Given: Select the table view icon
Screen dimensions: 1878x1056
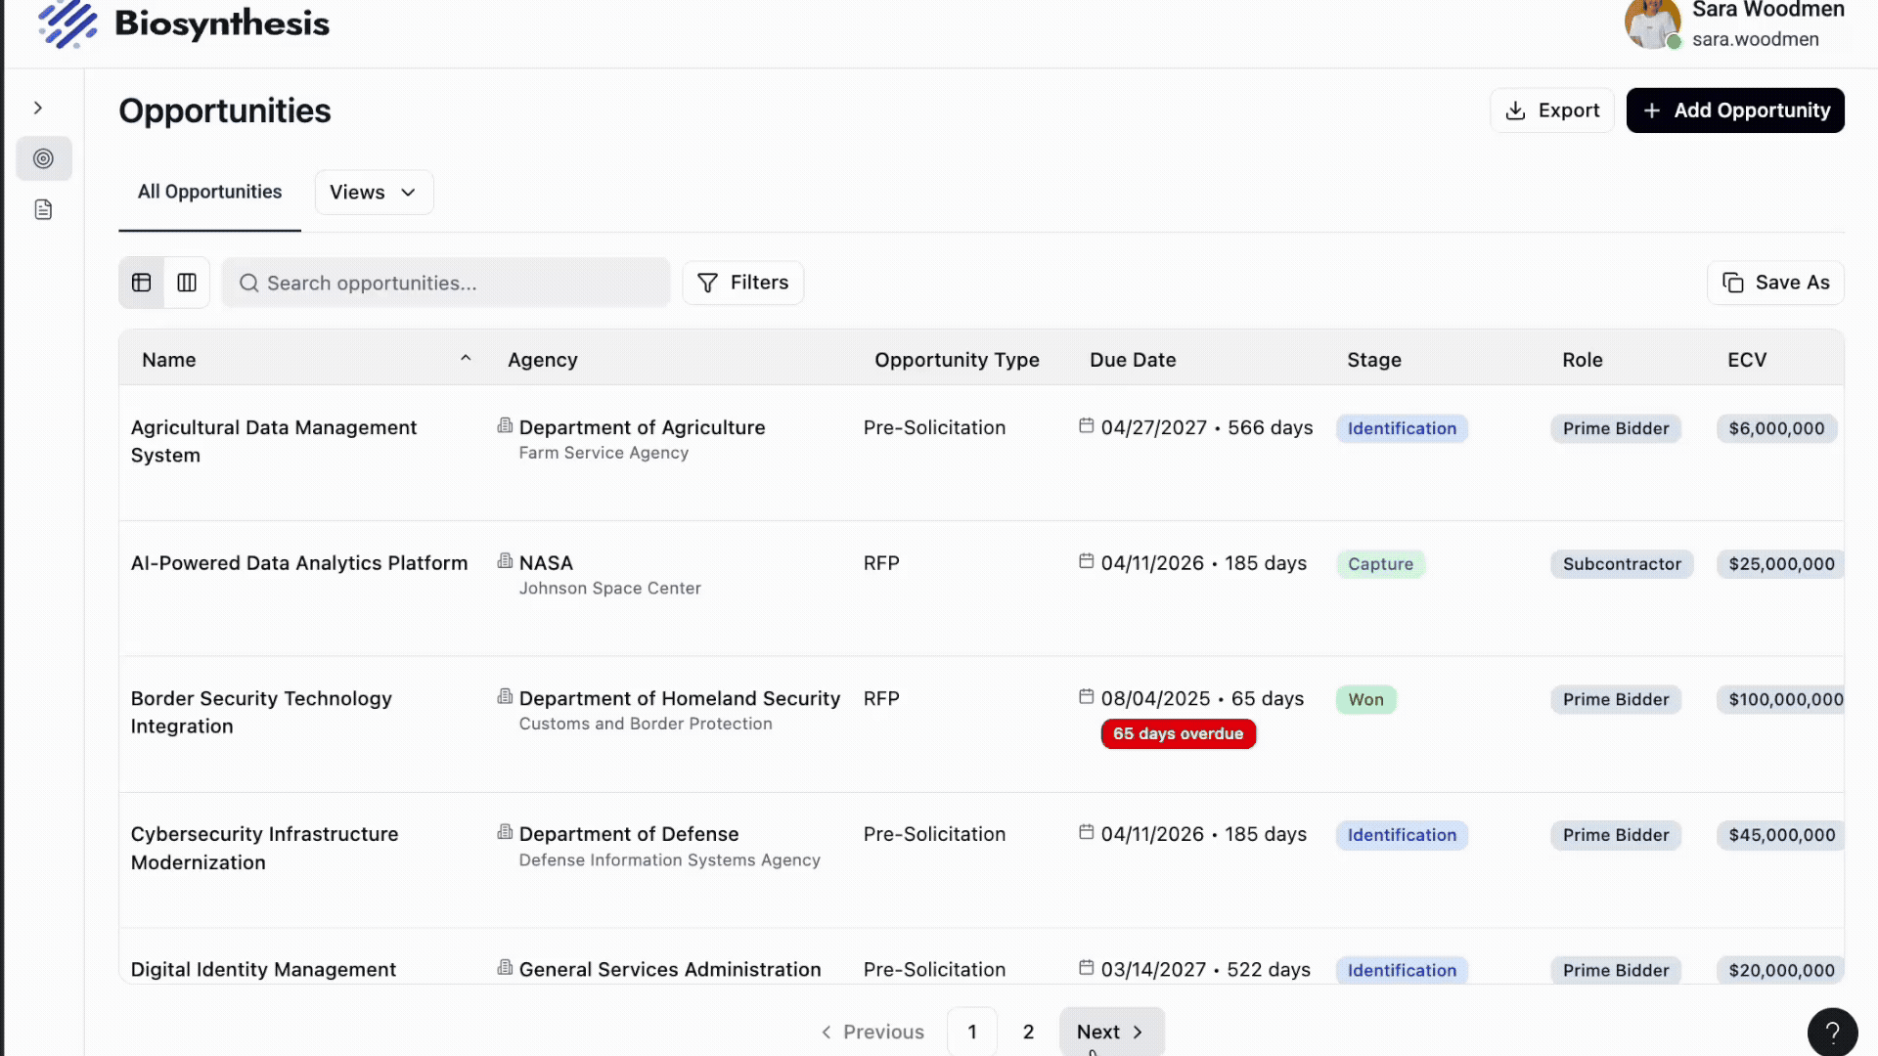Looking at the screenshot, I should click(141, 283).
